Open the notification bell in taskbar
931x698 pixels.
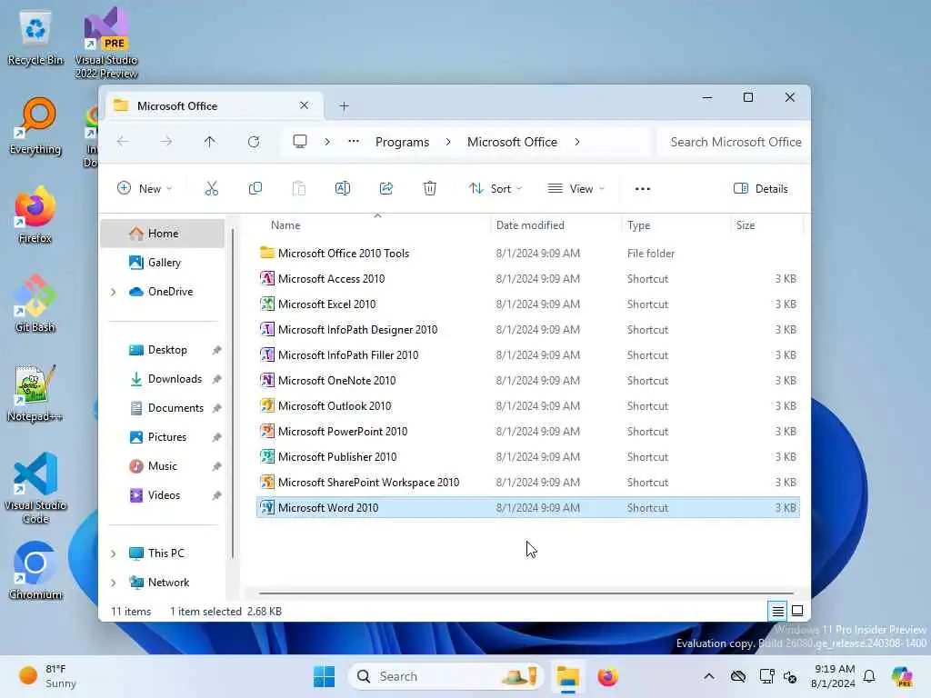869,676
